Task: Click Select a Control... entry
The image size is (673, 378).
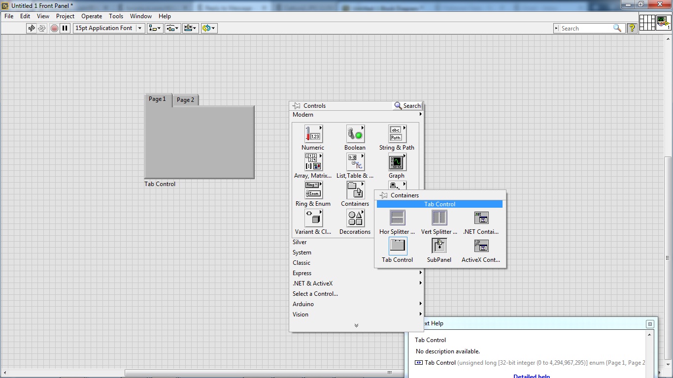Action: pyautogui.click(x=315, y=294)
